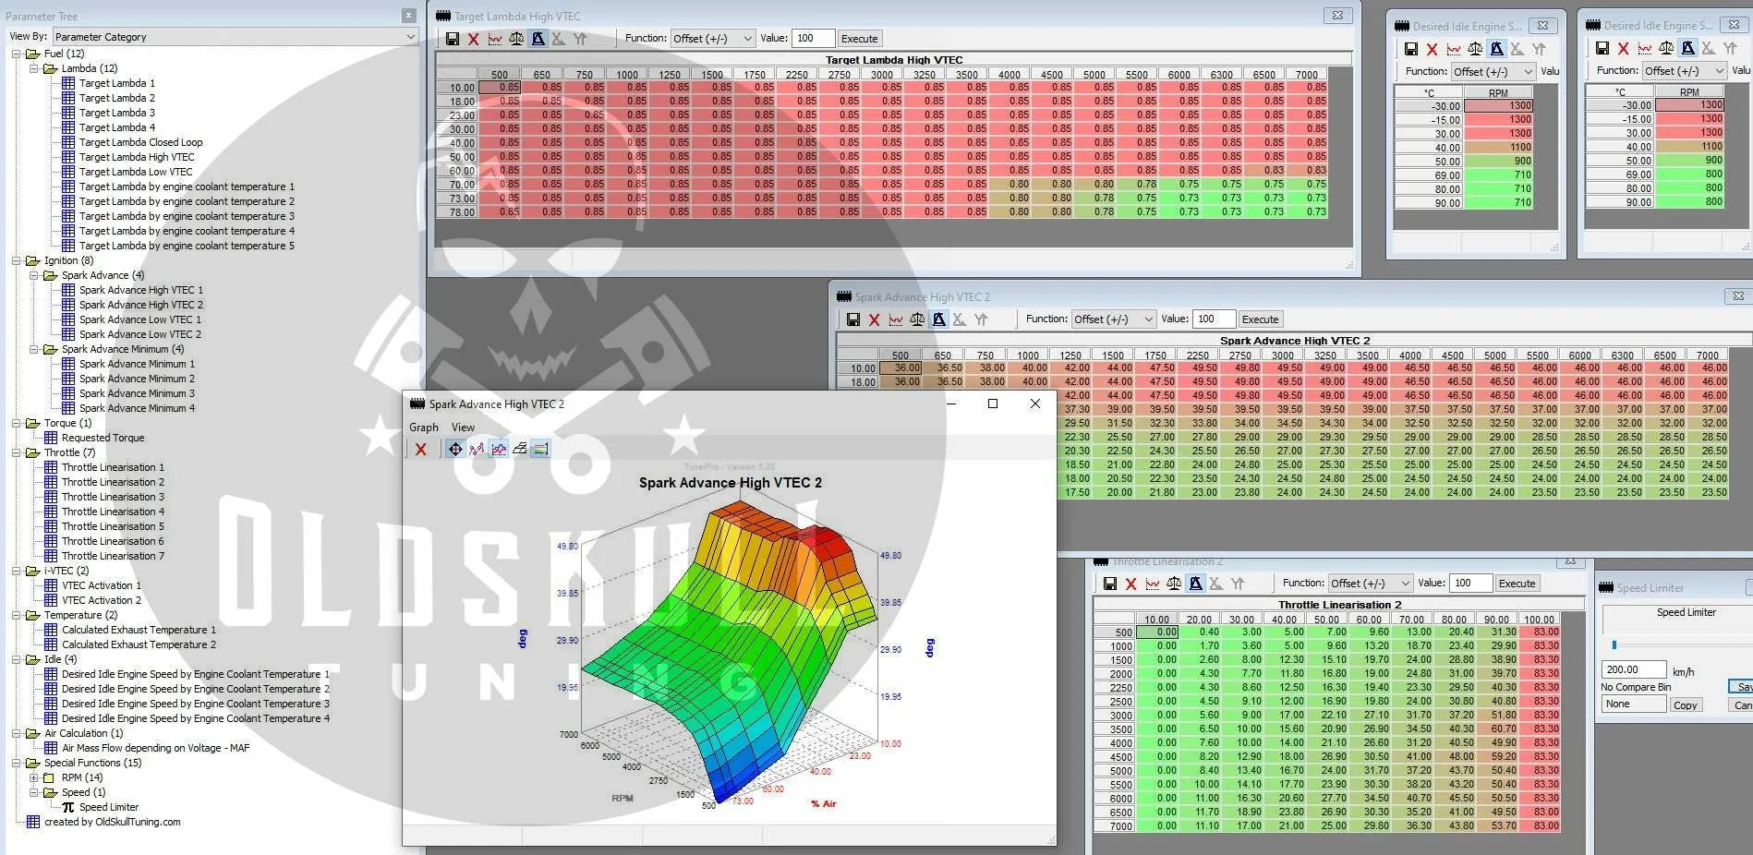Click the Speed Limiter slider handle

pyautogui.click(x=1614, y=644)
